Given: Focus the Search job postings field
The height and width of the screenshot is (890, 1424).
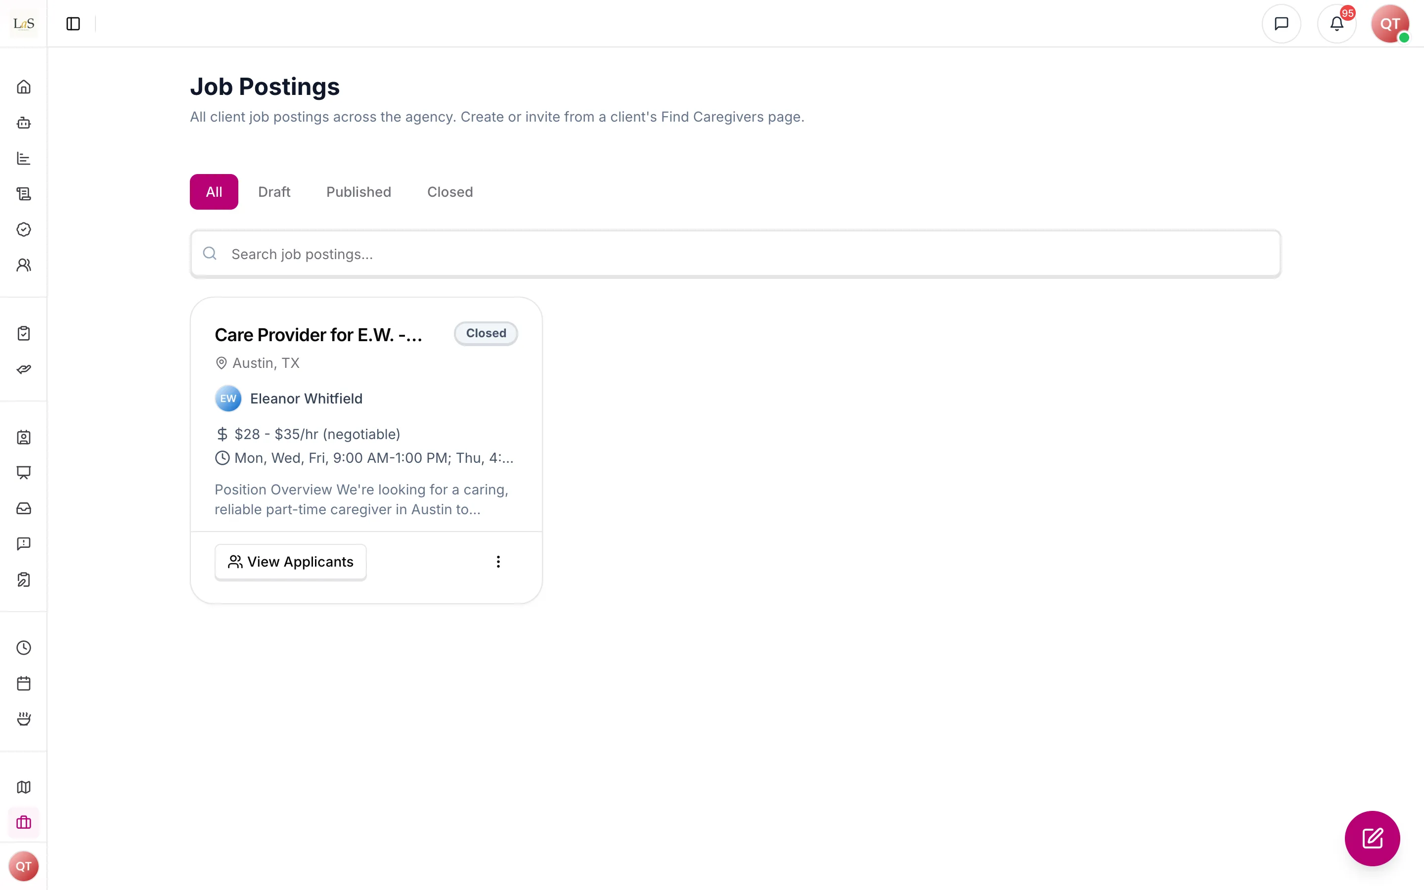Looking at the screenshot, I should point(735,254).
